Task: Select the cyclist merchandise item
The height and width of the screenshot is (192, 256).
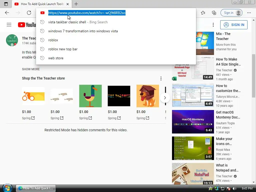Action: 33,96
